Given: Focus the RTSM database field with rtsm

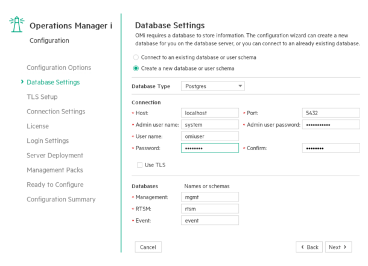Looking at the screenshot, I should 210,209.
